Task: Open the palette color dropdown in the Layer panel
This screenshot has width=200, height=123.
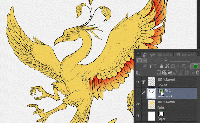Action: pos(141,60)
